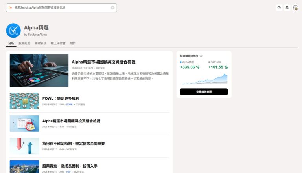Click the Alpha精選 blue logo
The image size is (302, 173).
(x=13, y=31)
